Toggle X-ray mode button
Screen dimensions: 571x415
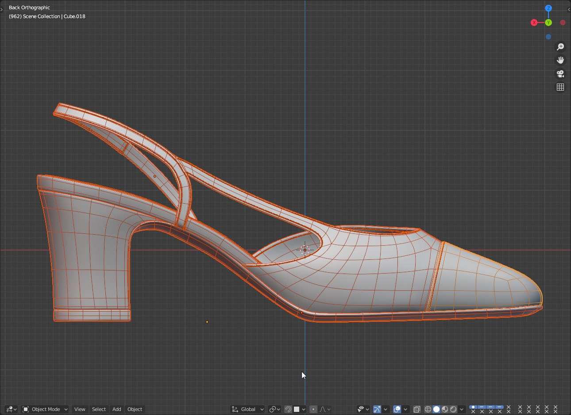(x=417, y=409)
